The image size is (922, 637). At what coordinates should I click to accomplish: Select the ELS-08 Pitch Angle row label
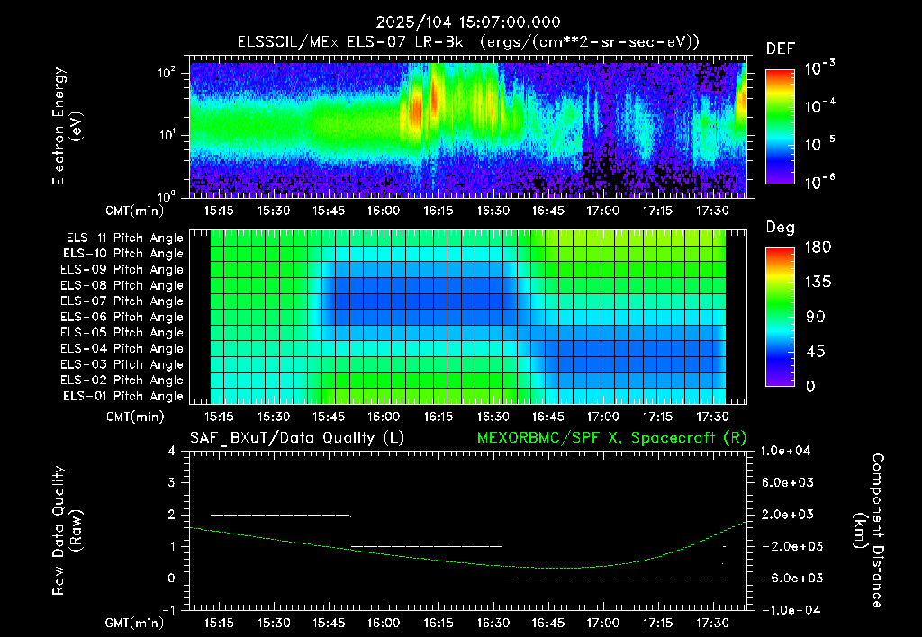tap(122, 285)
